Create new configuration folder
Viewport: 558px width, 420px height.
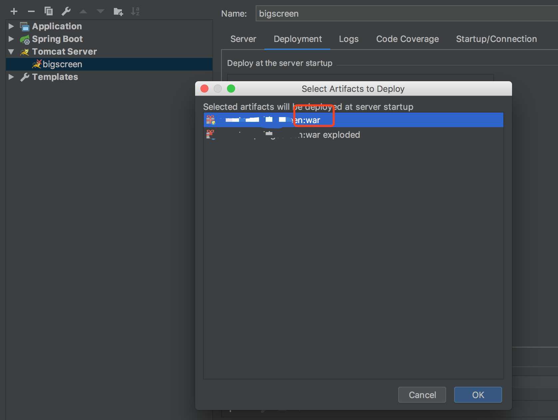pyautogui.click(x=118, y=12)
